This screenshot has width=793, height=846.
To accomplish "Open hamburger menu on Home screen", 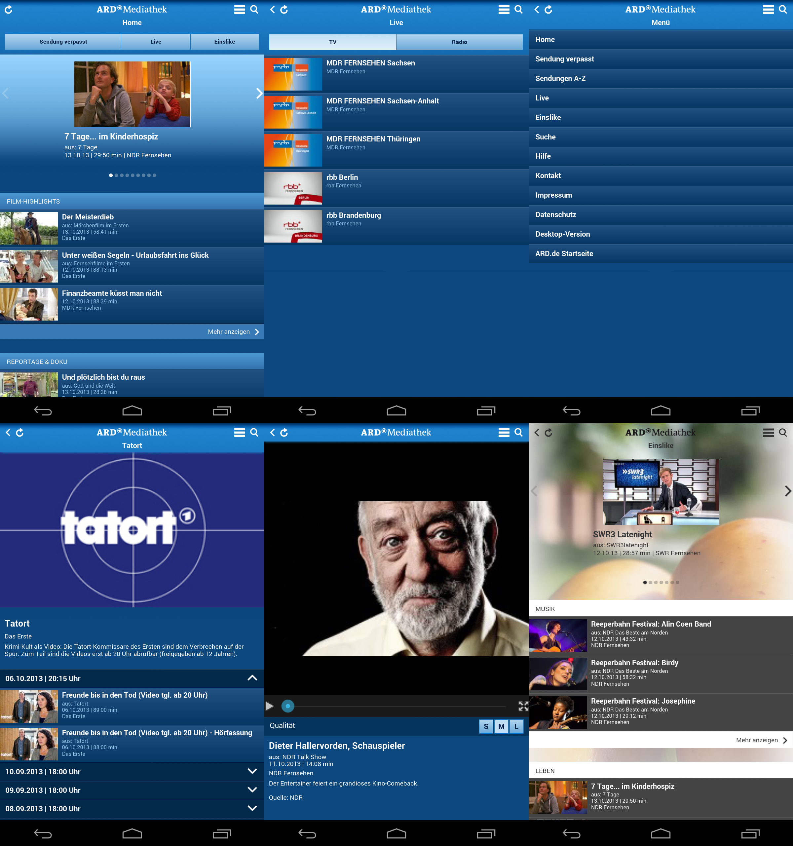I will 240,9.
